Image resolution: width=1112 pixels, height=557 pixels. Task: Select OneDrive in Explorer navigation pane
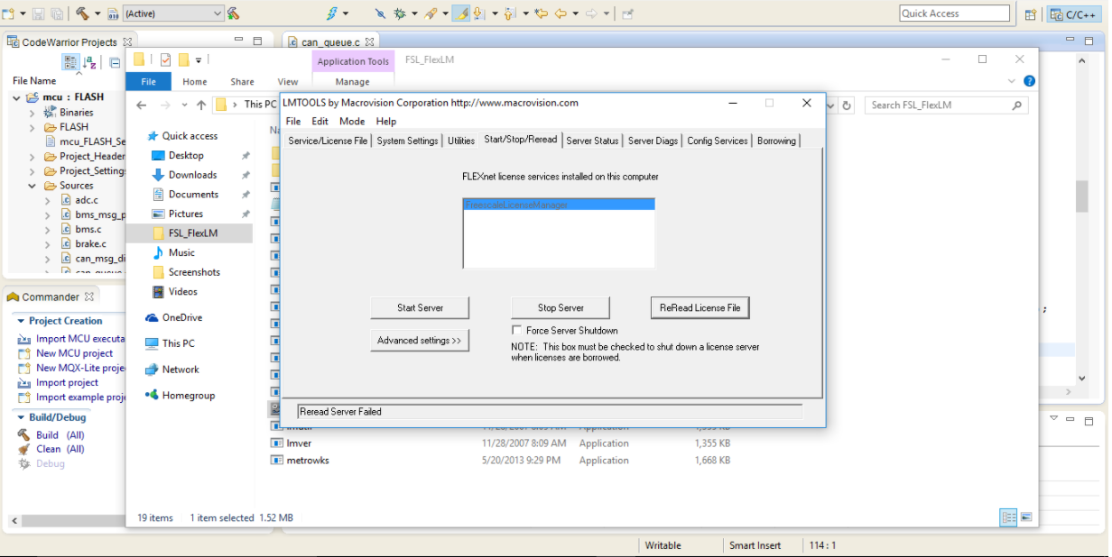[x=182, y=317]
